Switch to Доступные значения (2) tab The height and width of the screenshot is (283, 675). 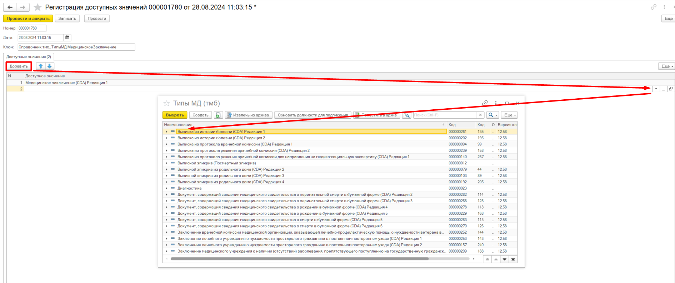tap(29, 57)
